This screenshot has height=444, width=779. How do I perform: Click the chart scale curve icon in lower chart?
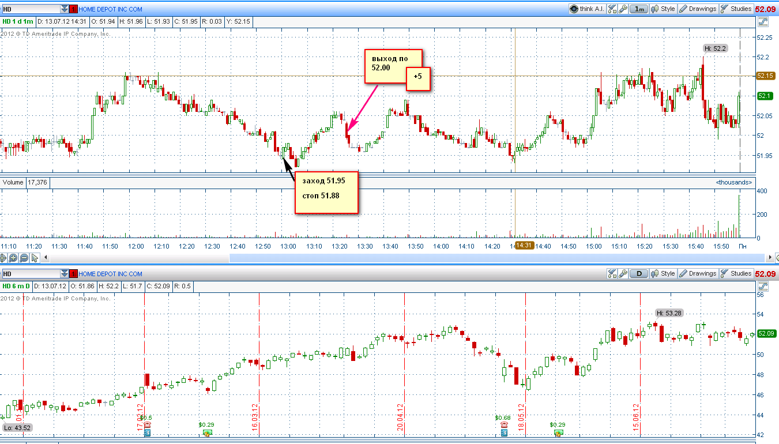[x=763, y=287]
